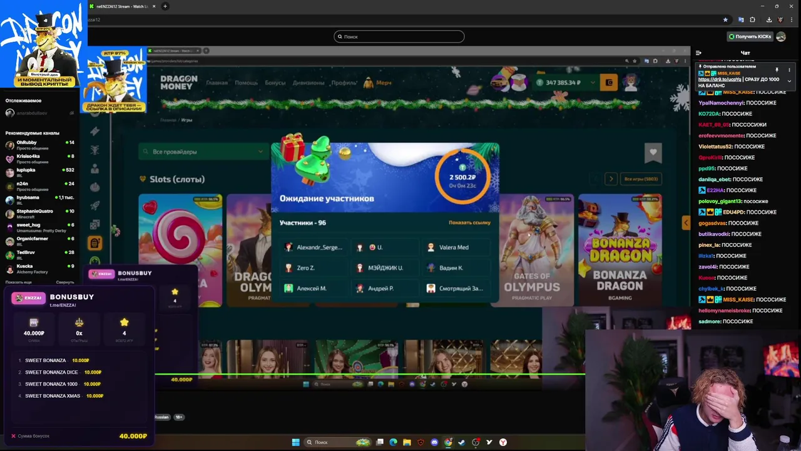Open the 'Все провайдеры' dropdown
This screenshot has width=801, height=451.
[203, 152]
